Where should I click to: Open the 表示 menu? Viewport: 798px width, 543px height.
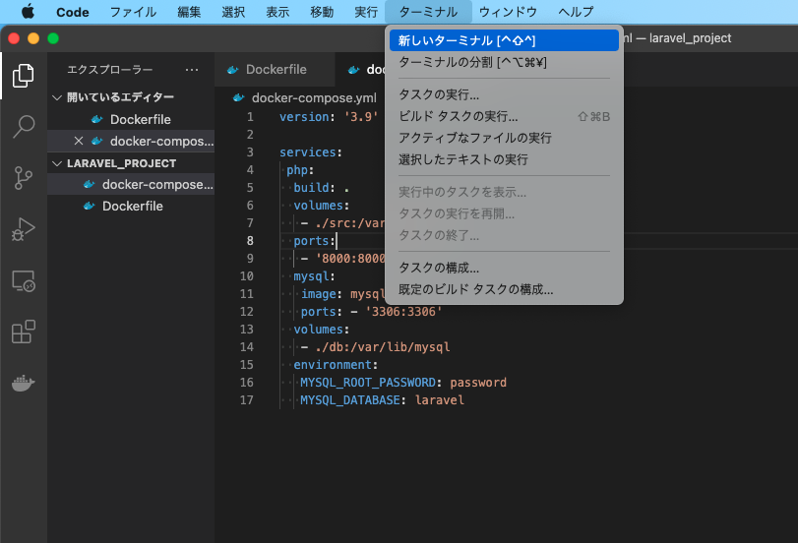pyautogui.click(x=277, y=12)
